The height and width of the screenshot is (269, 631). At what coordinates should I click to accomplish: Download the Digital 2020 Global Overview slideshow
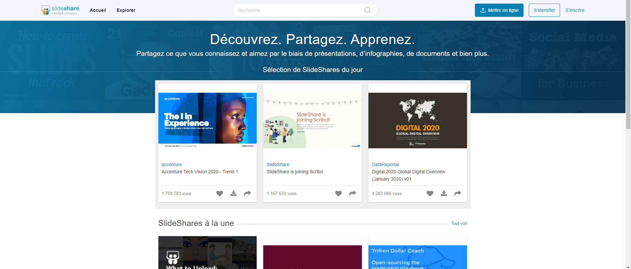click(444, 193)
